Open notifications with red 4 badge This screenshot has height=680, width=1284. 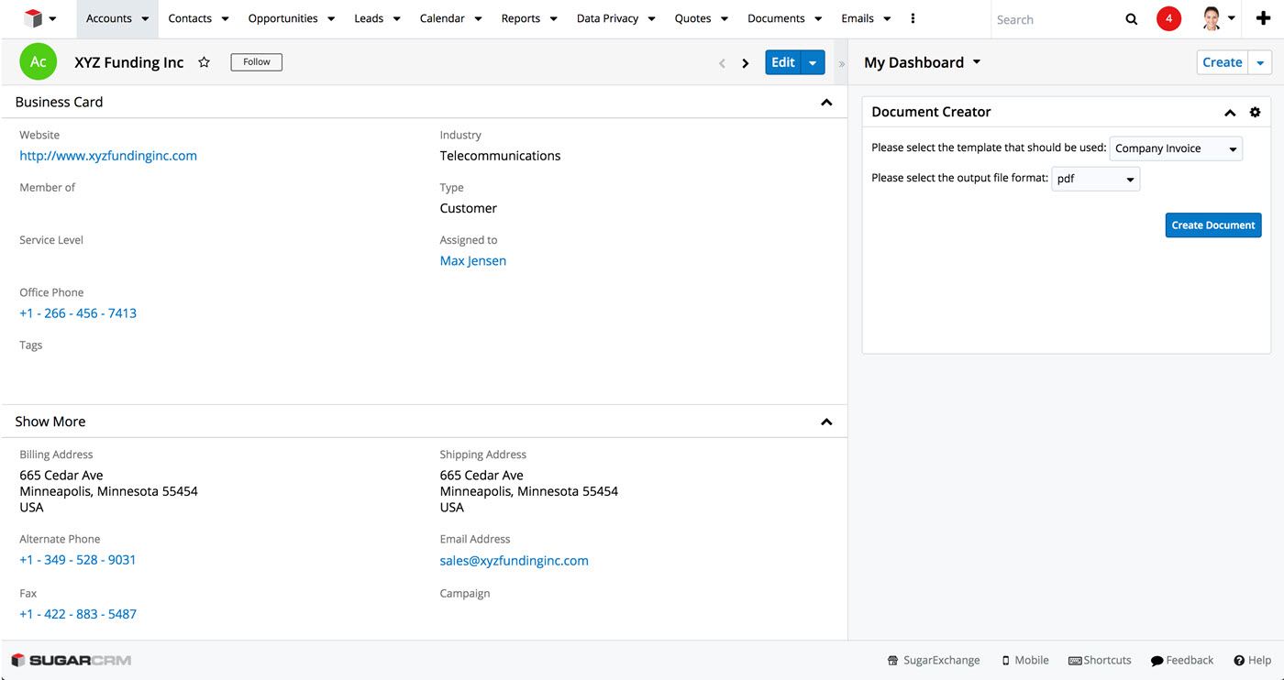click(1168, 18)
